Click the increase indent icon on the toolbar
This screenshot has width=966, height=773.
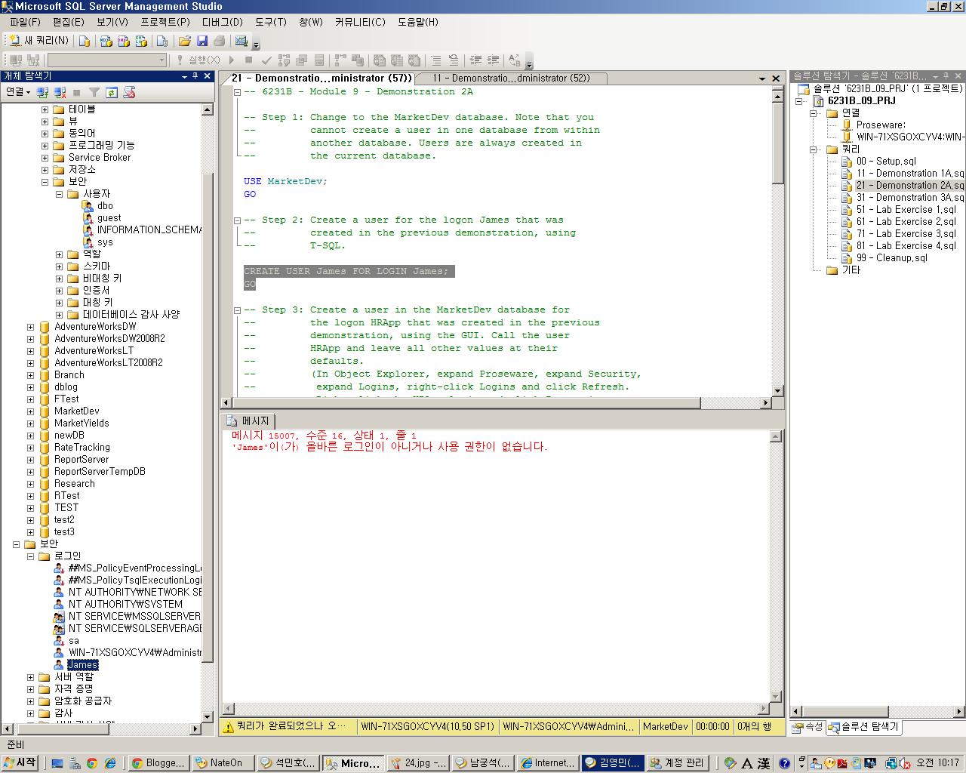coord(494,60)
